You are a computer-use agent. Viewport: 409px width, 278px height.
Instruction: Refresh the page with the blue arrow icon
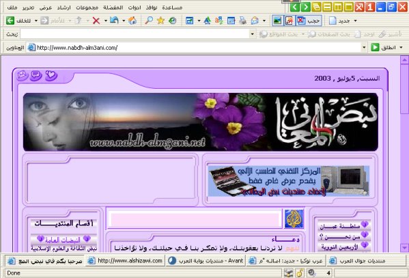[x=114, y=20]
